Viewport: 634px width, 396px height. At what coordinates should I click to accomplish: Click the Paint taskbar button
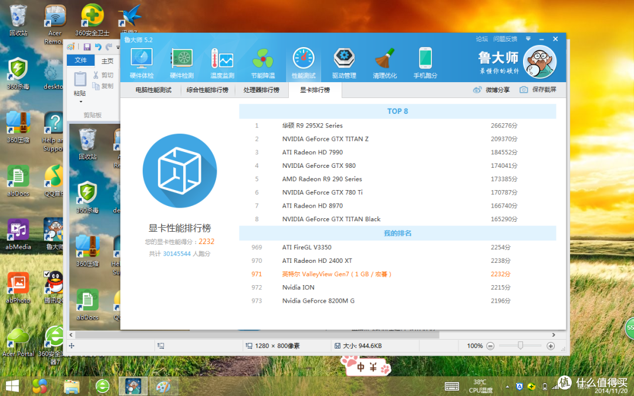pyautogui.click(x=164, y=386)
